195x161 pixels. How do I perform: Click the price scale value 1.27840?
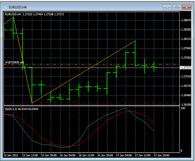pos(186,48)
